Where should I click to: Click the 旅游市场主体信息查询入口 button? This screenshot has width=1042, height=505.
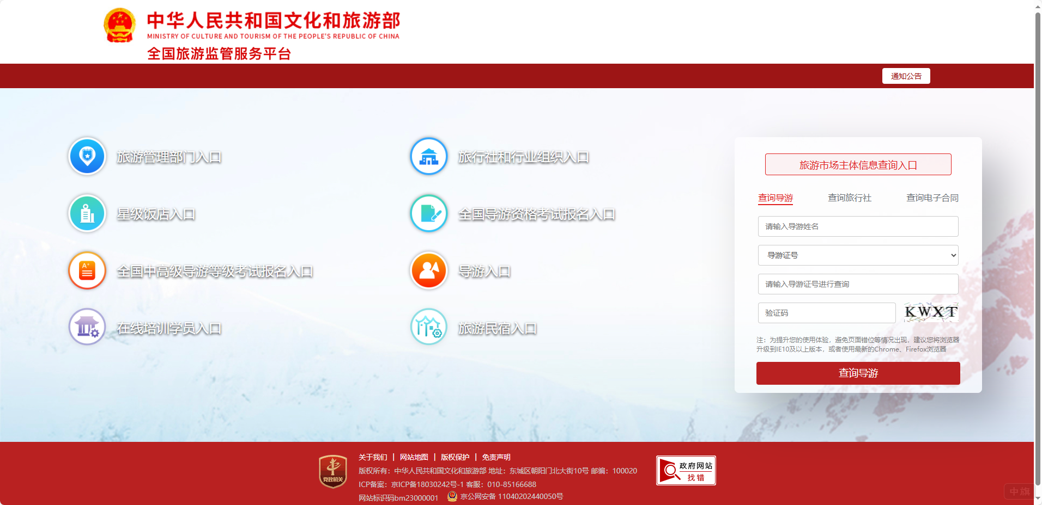[858, 165]
